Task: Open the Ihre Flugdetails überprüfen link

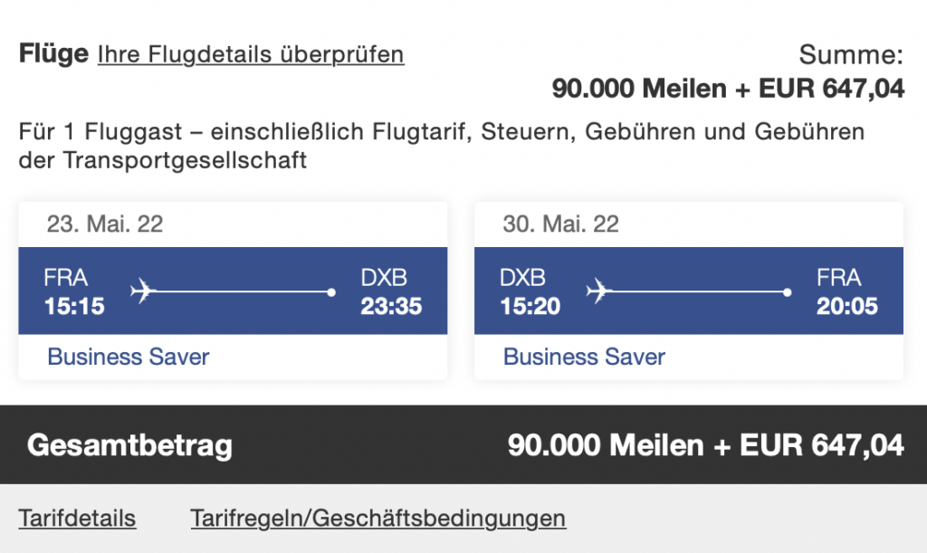Action: click(x=251, y=54)
